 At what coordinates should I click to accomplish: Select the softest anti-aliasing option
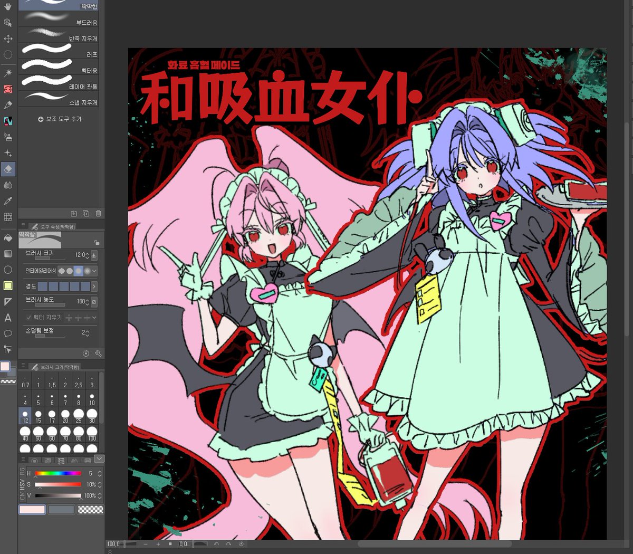(88, 270)
